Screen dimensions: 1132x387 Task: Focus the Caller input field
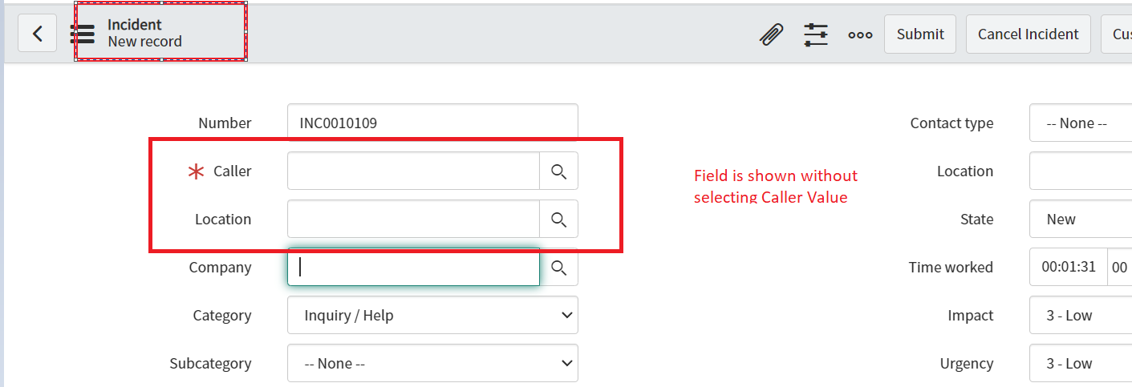[x=413, y=171]
